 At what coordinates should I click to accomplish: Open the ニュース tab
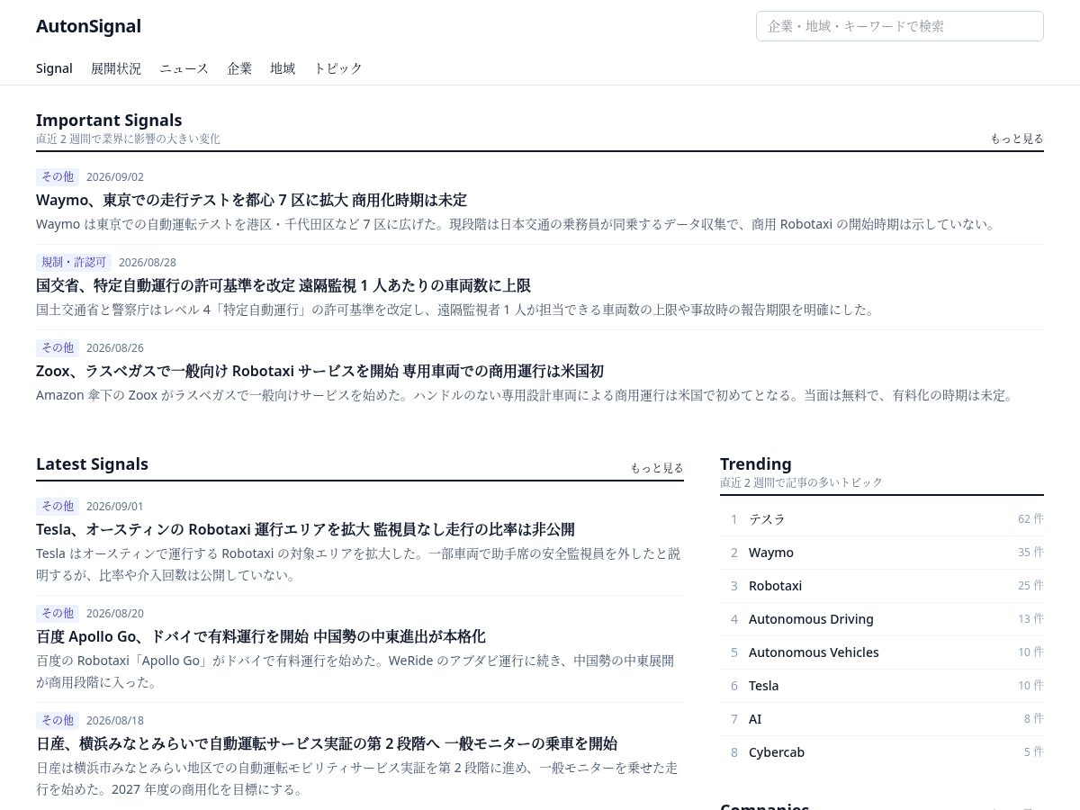point(184,68)
